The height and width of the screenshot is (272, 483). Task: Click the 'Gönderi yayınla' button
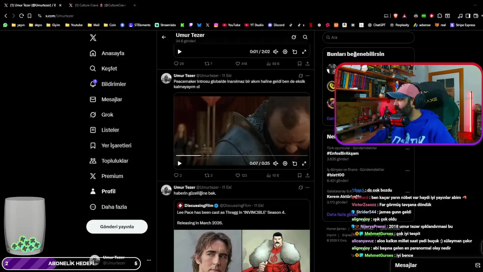[x=117, y=227]
